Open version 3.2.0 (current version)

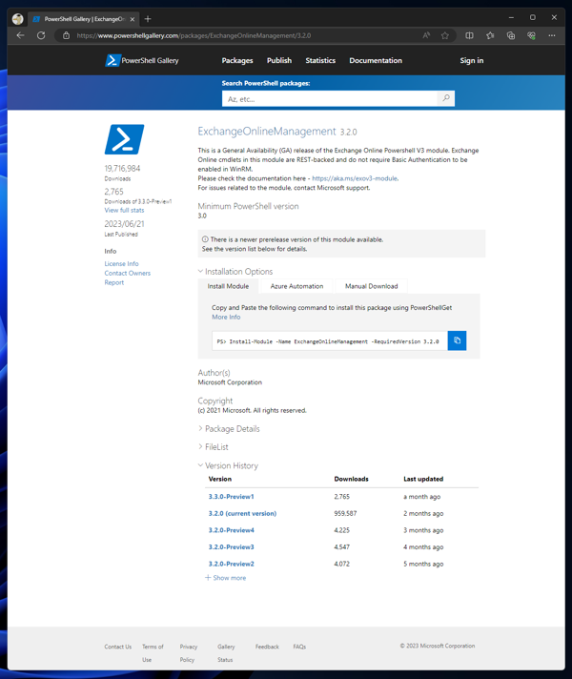pos(242,514)
